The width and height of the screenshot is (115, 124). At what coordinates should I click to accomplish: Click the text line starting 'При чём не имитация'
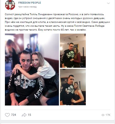[57, 22]
